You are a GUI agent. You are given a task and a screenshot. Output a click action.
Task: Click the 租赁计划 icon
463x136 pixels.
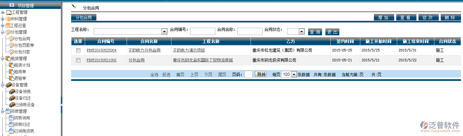pos(11,65)
